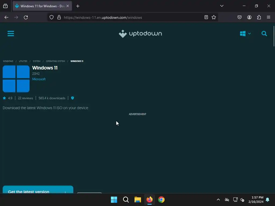Click the Windows 11 app title

(45, 68)
